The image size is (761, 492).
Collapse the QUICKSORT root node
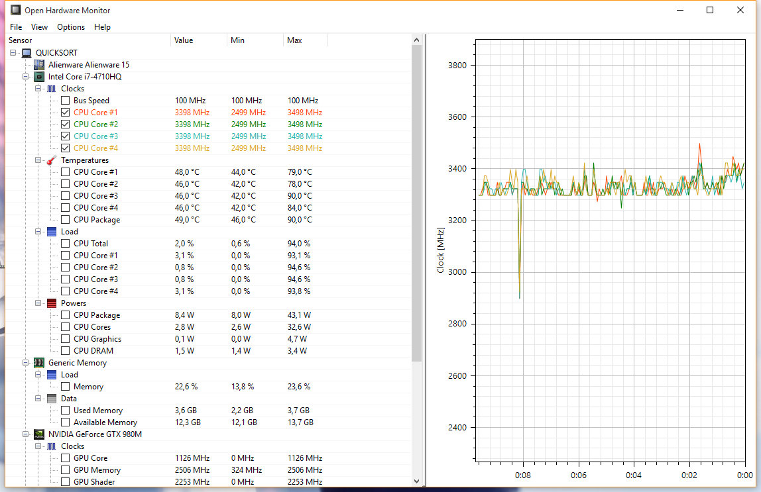pyautogui.click(x=13, y=52)
